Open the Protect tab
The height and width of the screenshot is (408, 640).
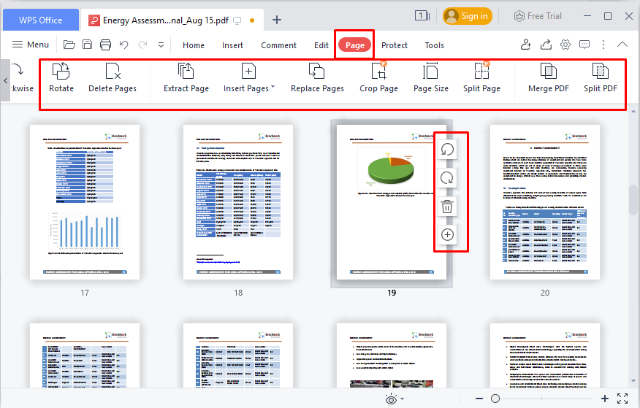point(395,45)
